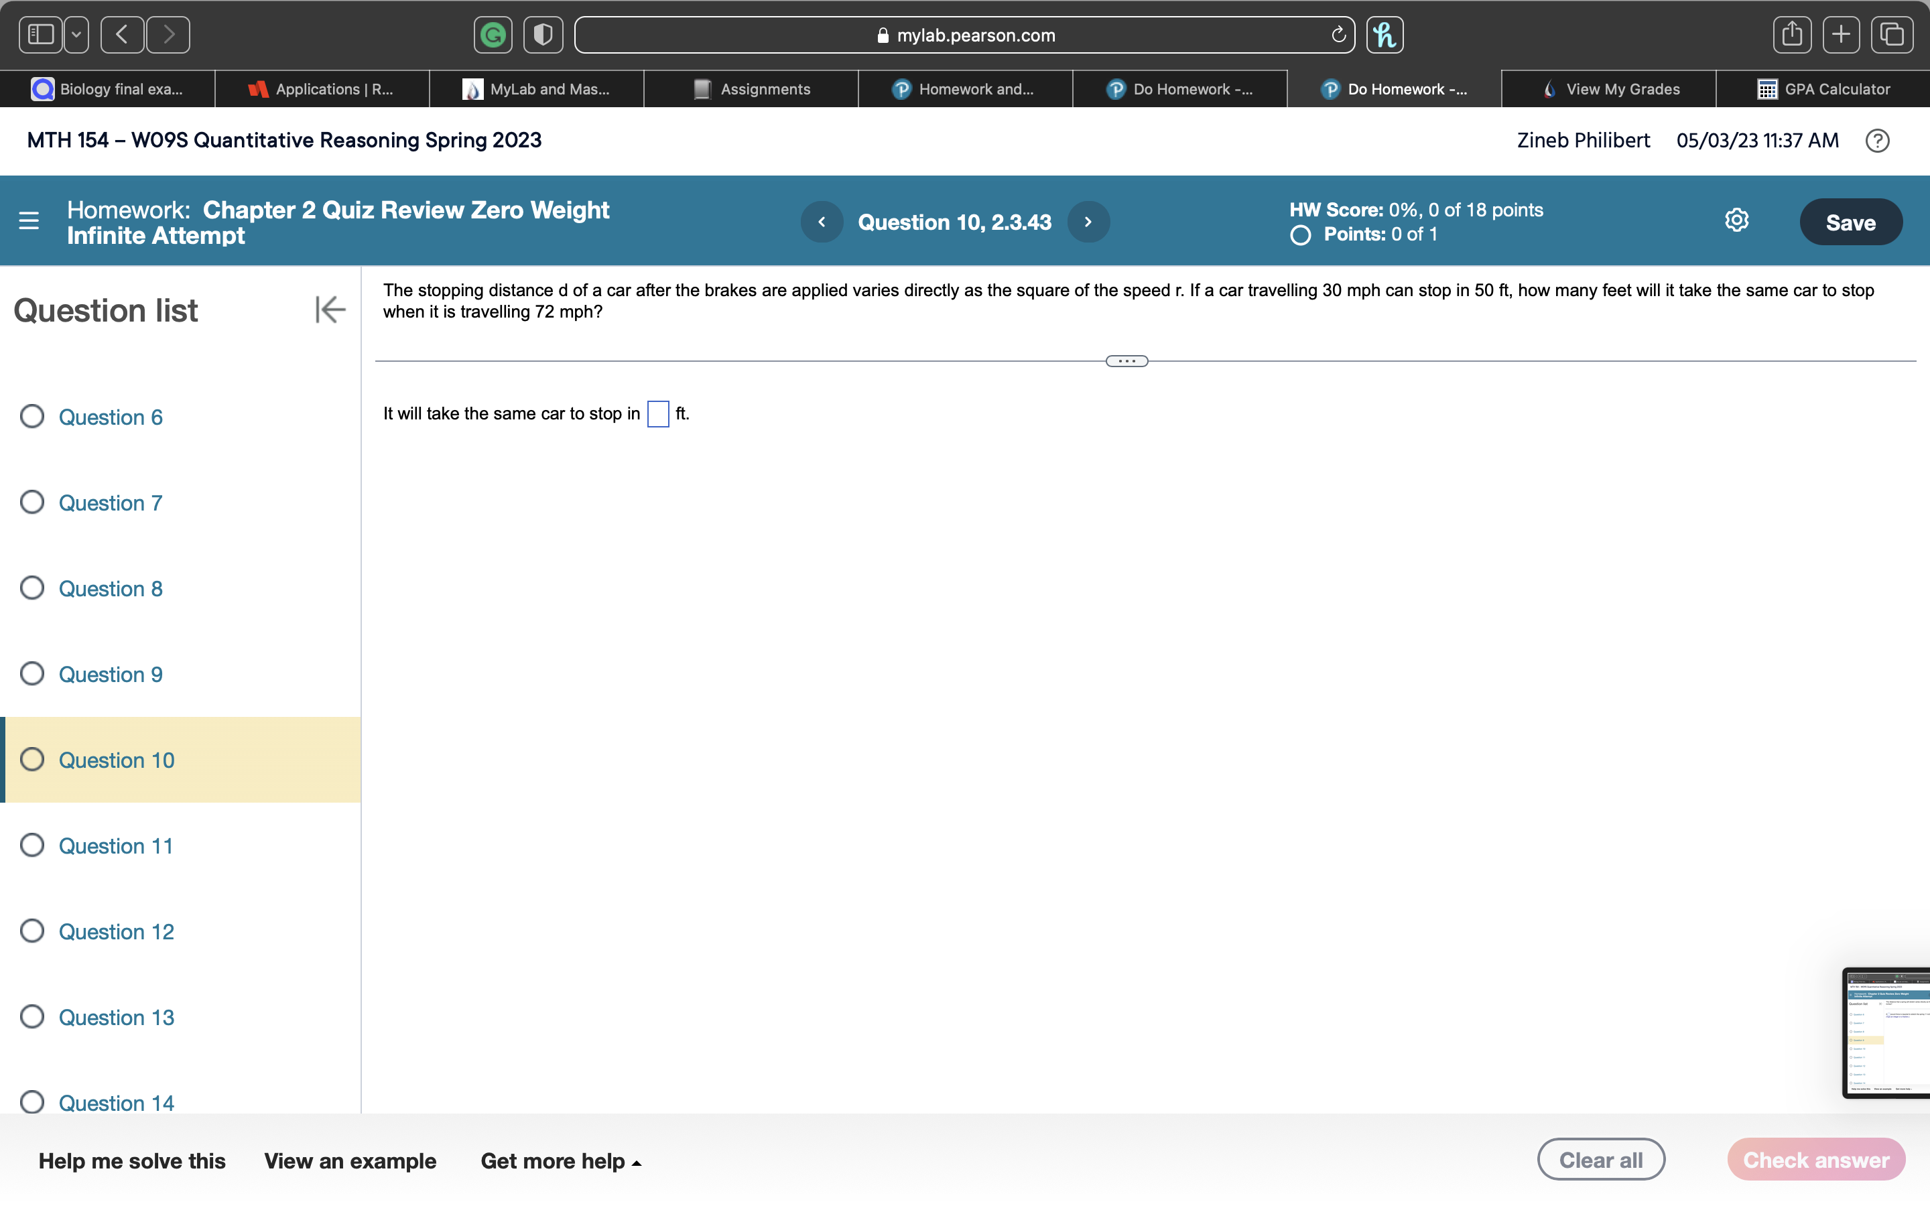
Task: Click the Grammarly extension icon
Action: (493, 33)
